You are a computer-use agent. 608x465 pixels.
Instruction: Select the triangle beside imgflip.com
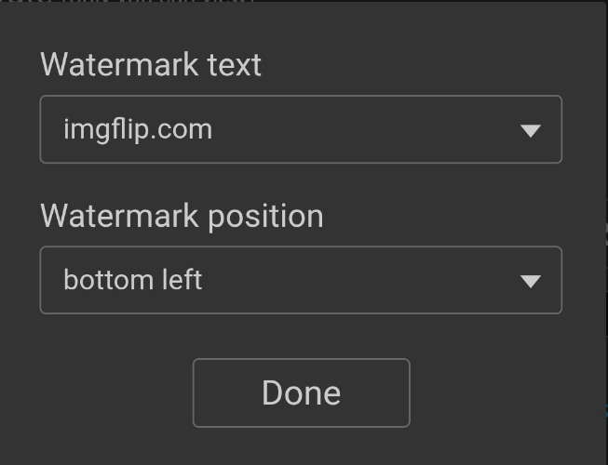[531, 130]
